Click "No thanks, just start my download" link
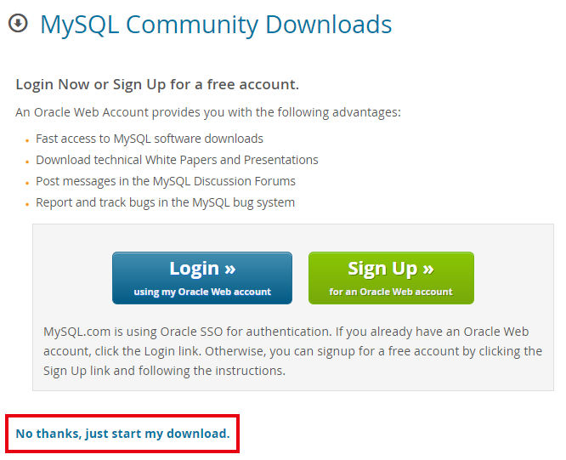 pyautogui.click(x=122, y=434)
